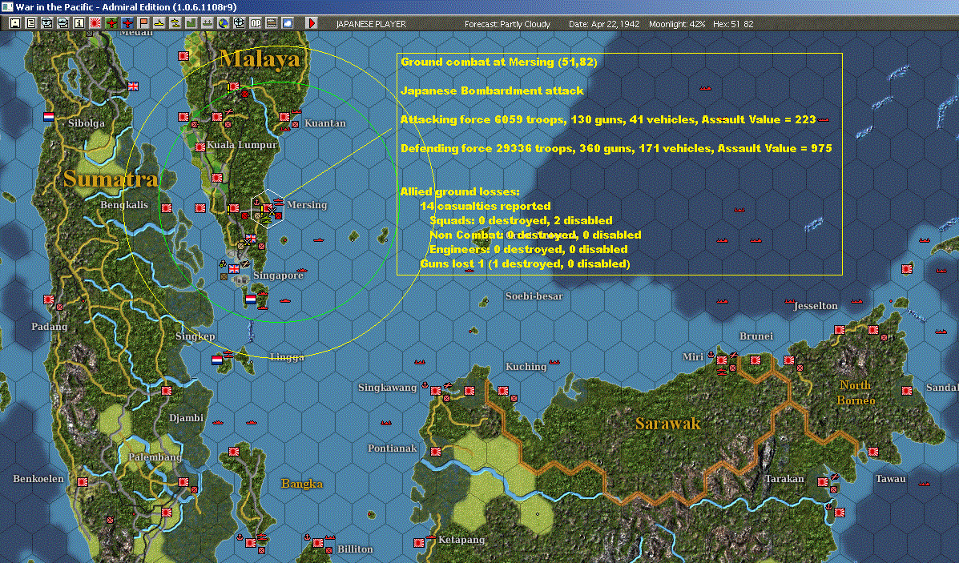Select the Japanese base marker at Djambi

(167, 391)
